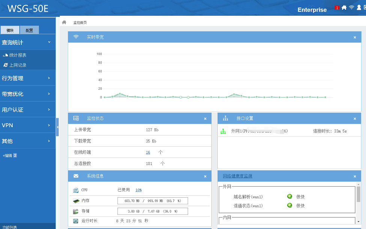
Task: Switch to the 模块 tab
Action: pyautogui.click(x=10, y=30)
